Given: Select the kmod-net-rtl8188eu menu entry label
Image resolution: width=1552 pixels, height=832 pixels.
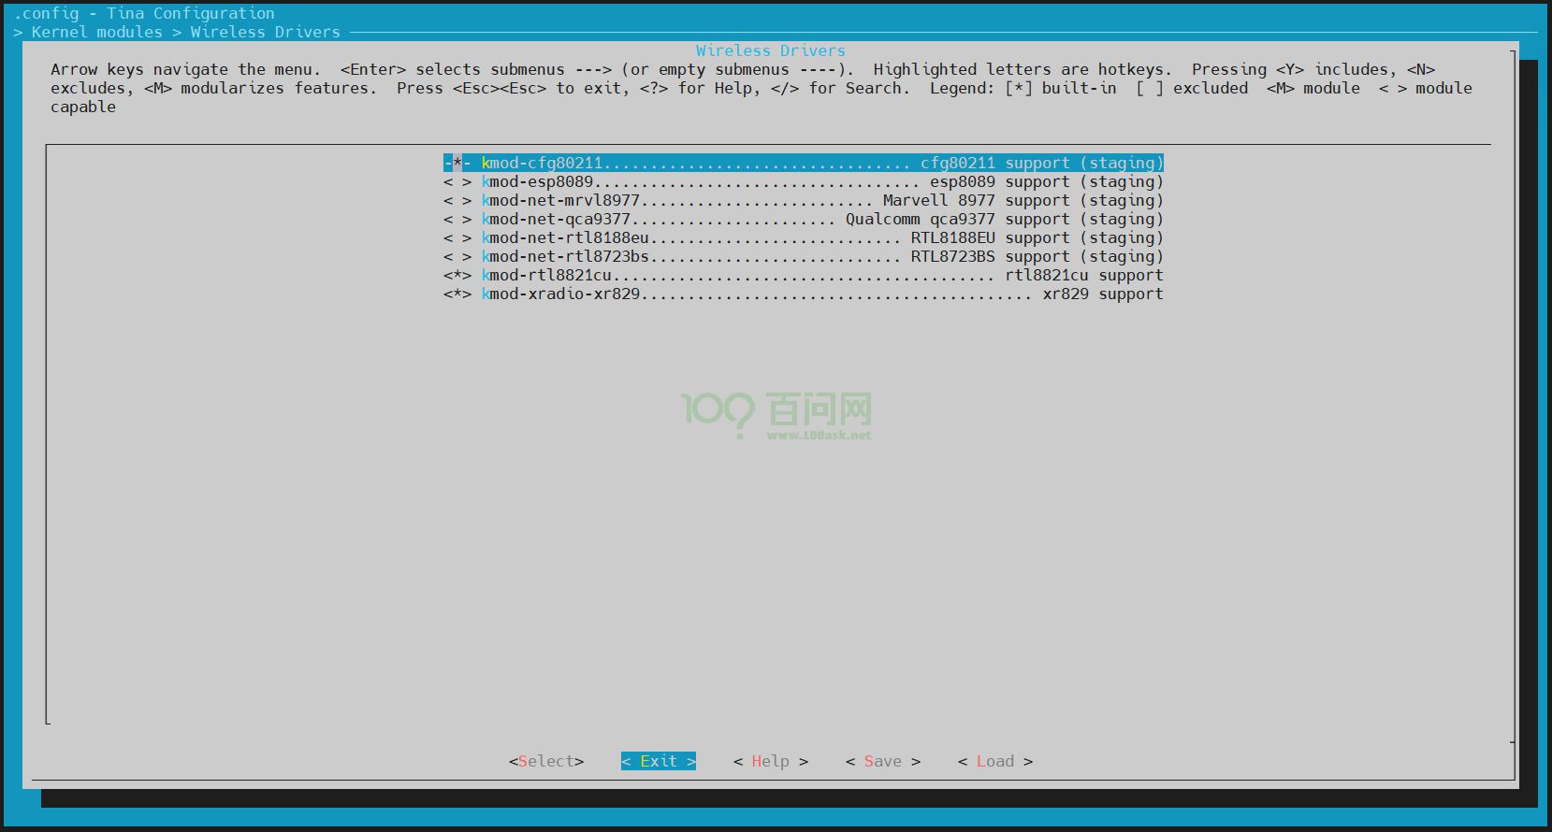Looking at the screenshot, I should point(565,238).
